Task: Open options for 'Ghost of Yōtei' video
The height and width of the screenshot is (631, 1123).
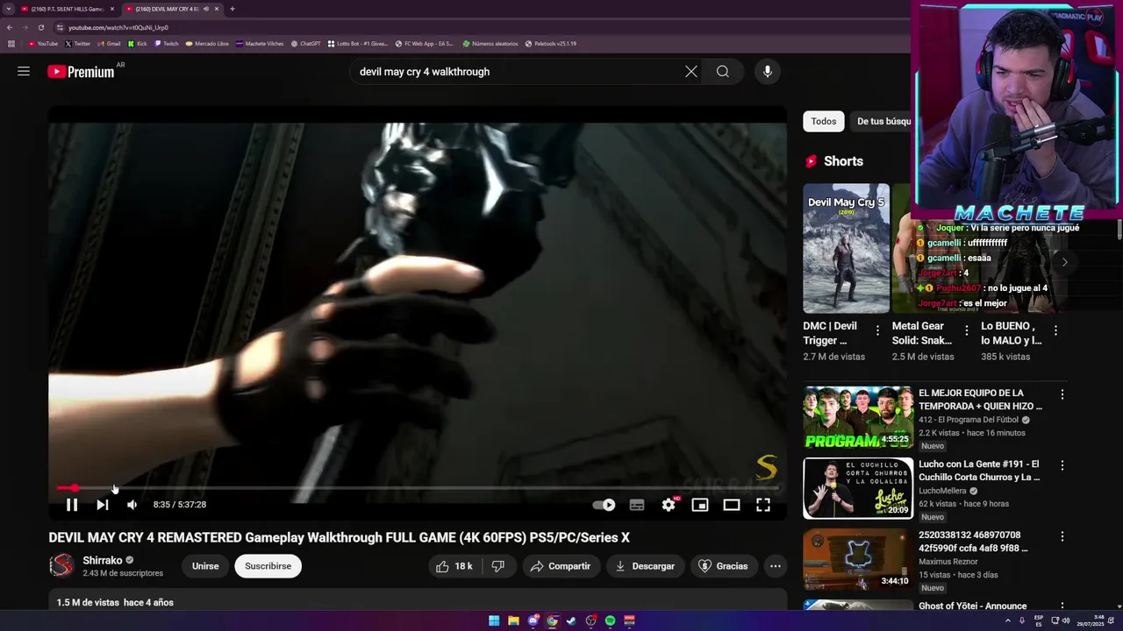Action: pos(1062,606)
